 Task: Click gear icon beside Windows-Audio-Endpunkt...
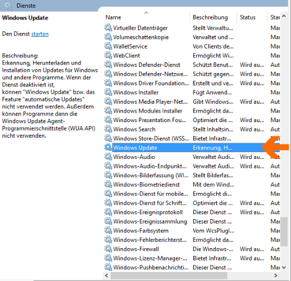point(108,166)
